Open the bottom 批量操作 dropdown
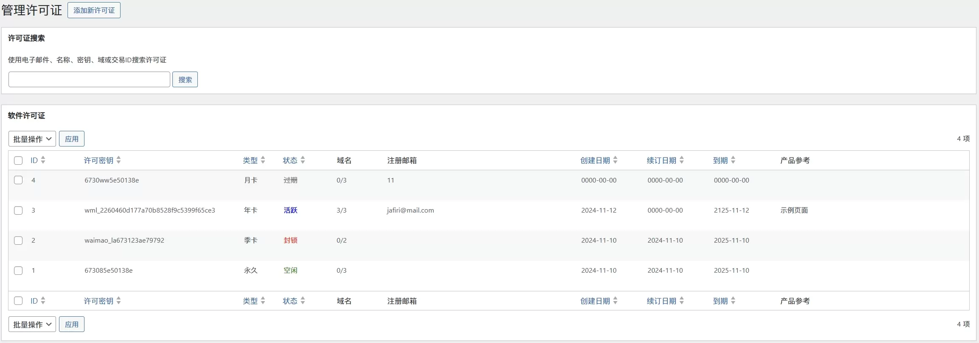Screen dimensions: 979x343 point(32,324)
